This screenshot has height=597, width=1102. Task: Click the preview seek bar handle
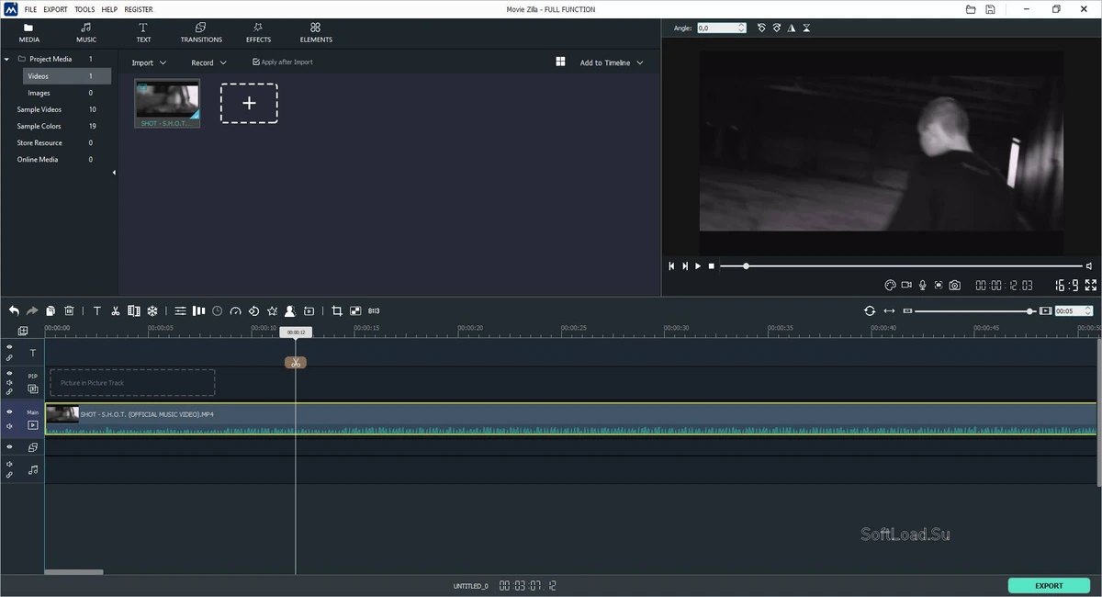point(746,265)
